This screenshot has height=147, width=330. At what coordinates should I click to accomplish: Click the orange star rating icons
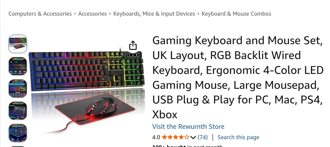(x=176, y=137)
